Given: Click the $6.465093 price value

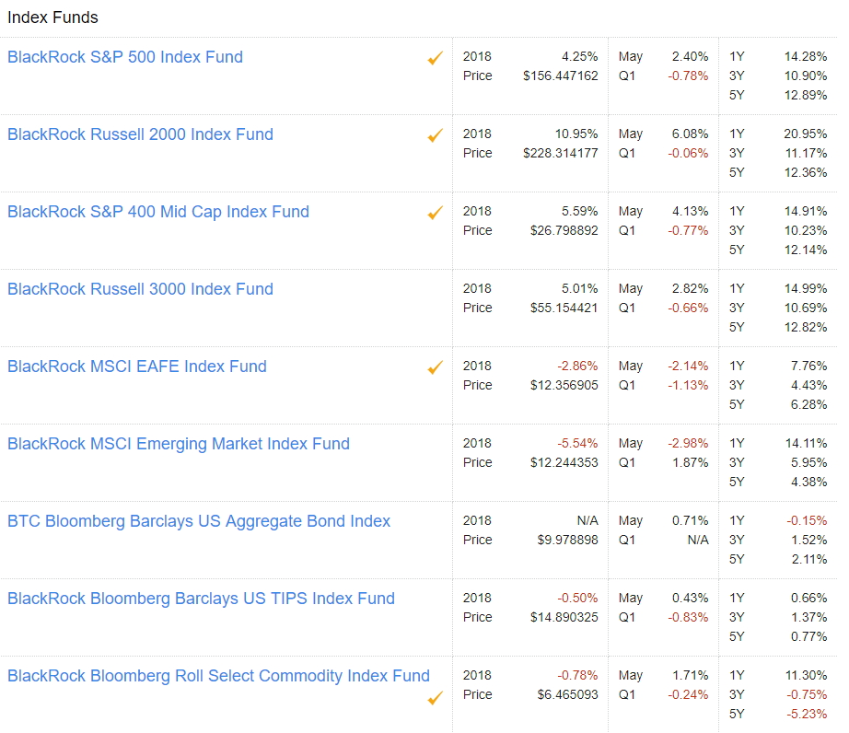Looking at the screenshot, I should (x=567, y=695).
